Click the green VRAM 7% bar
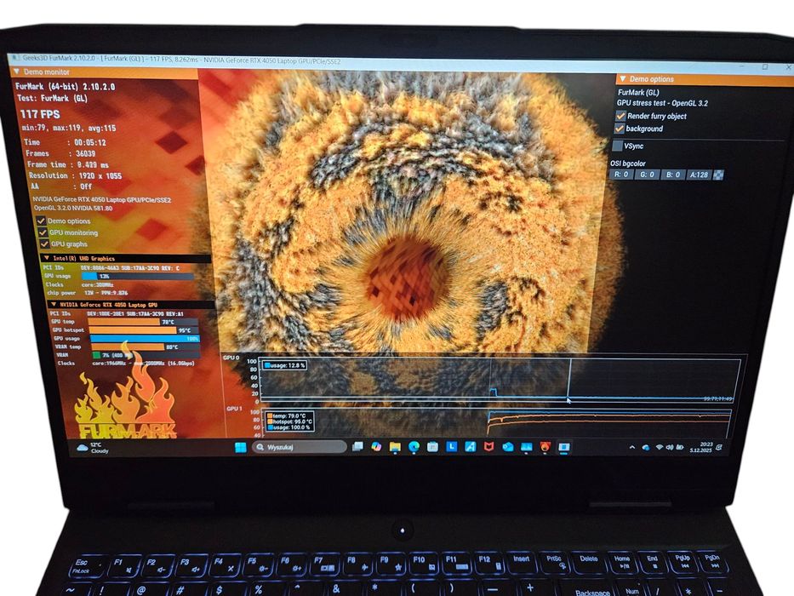The image size is (794, 596). [146, 355]
